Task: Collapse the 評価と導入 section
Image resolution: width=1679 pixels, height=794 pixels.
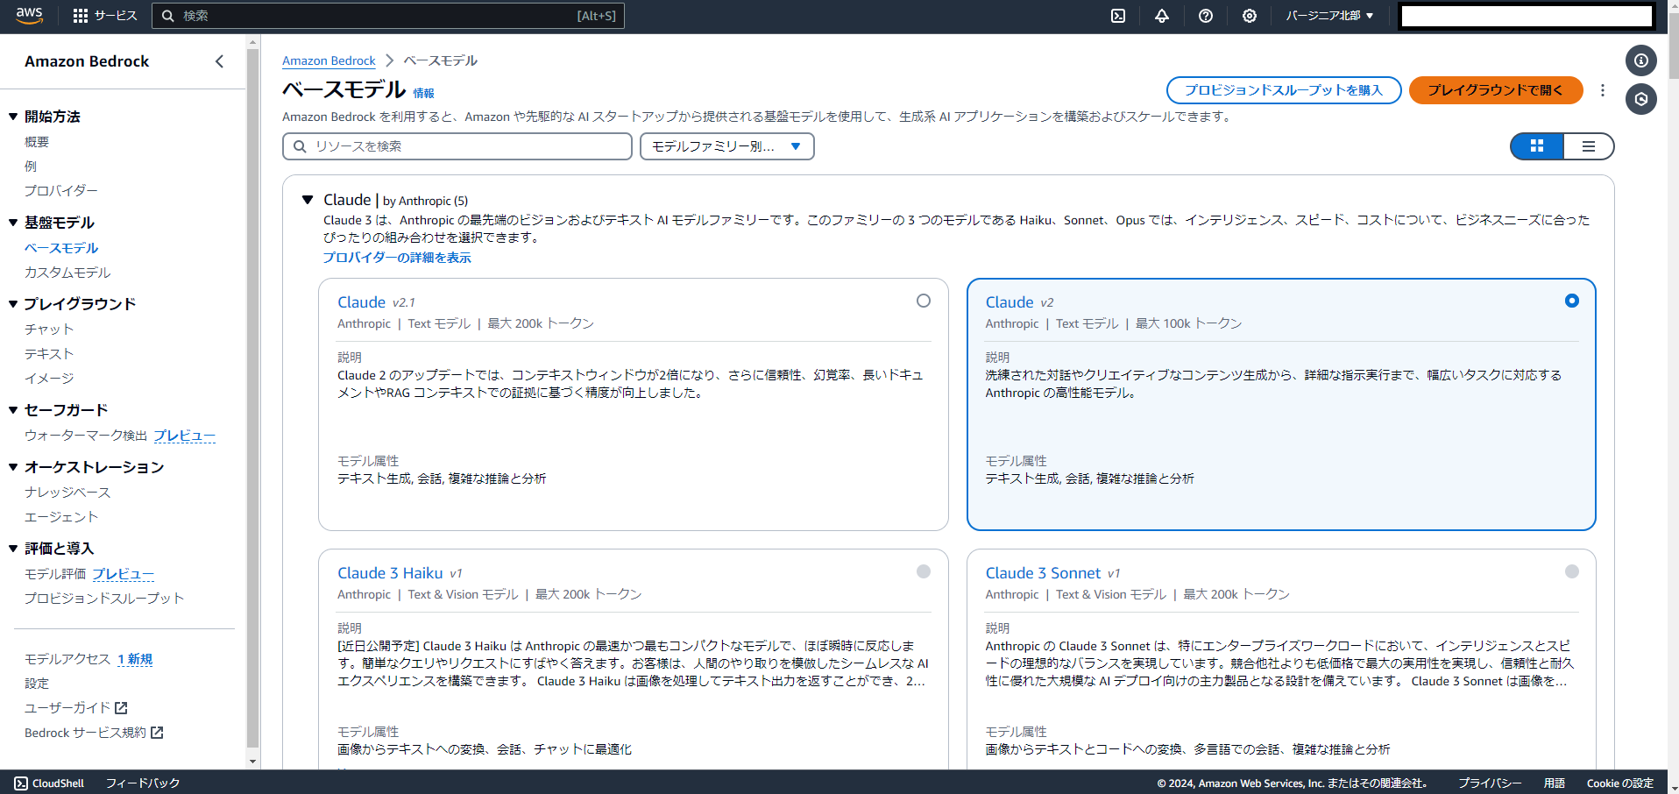Action: pyautogui.click(x=13, y=549)
